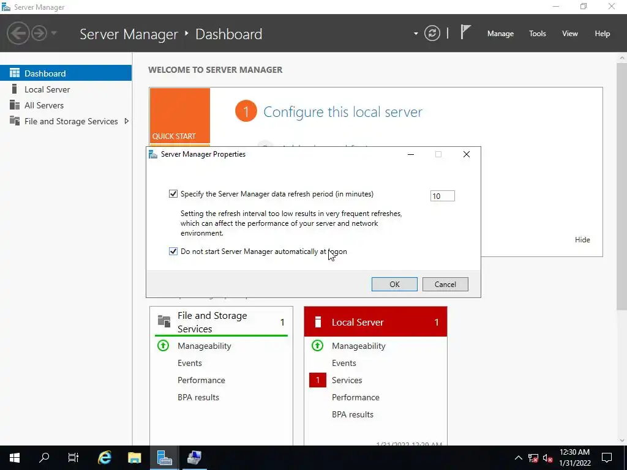Open taskbar search

click(x=44, y=458)
